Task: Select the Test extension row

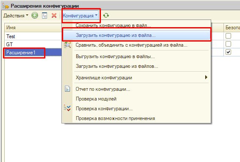Action: pyautogui.click(x=33, y=36)
